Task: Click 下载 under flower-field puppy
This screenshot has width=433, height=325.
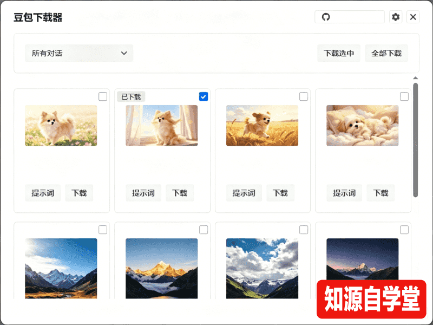Action: (79, 193)
